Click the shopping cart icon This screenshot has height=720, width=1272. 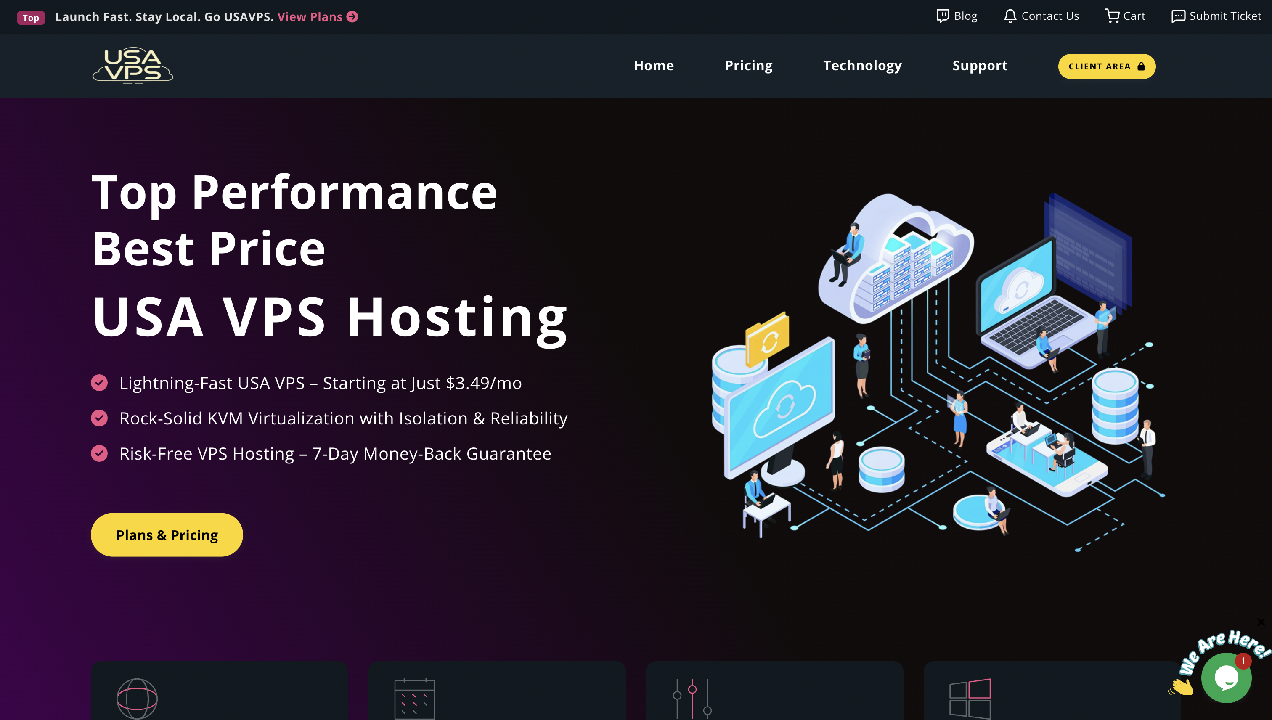[x=1112, y=16]
